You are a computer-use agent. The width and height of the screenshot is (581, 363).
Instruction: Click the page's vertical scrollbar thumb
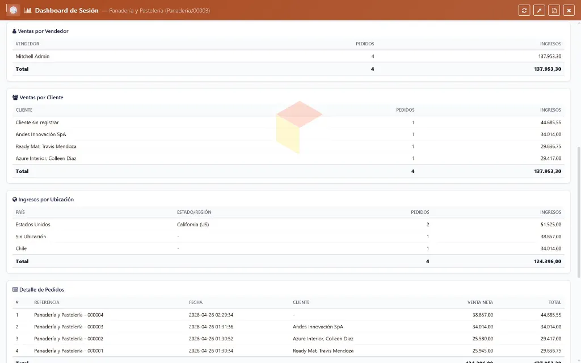(579, 212)
